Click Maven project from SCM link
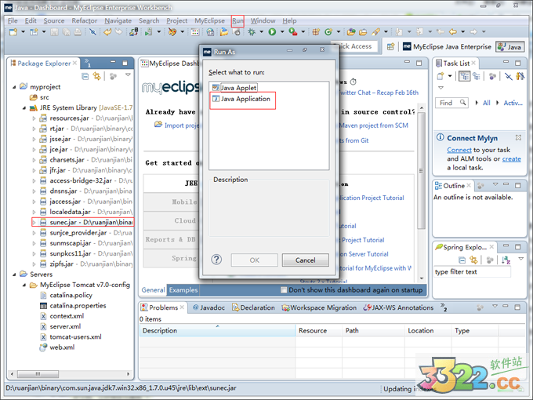The width and height of the screenshot is (533, 400). click(374, 125)
